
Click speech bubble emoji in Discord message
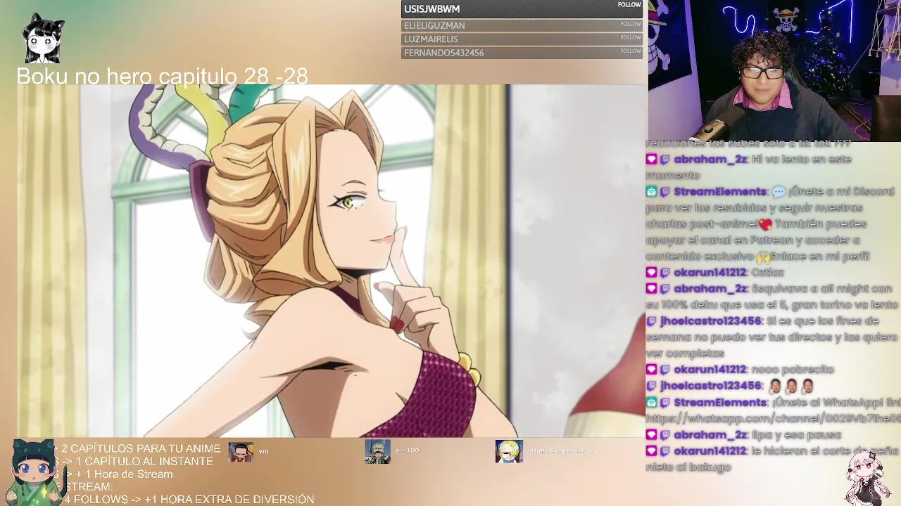[779, 192]
